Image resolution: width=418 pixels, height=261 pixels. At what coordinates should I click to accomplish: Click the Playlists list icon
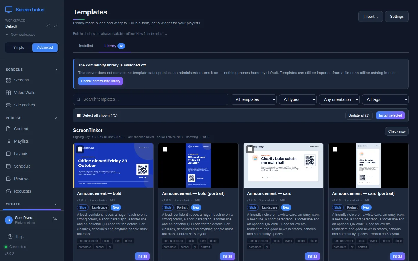8,141
